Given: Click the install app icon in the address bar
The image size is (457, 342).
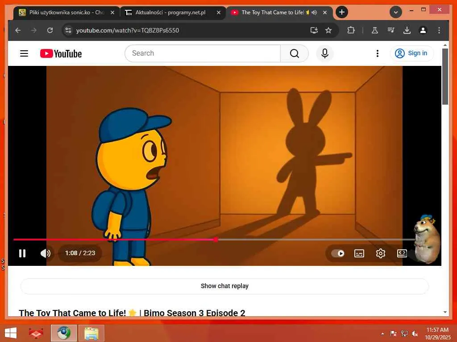Looking at the screenshot, I should 314,30.
